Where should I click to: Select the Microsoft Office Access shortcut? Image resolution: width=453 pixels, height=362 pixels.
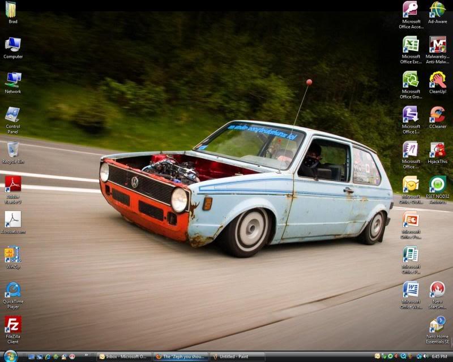[411, 15]
